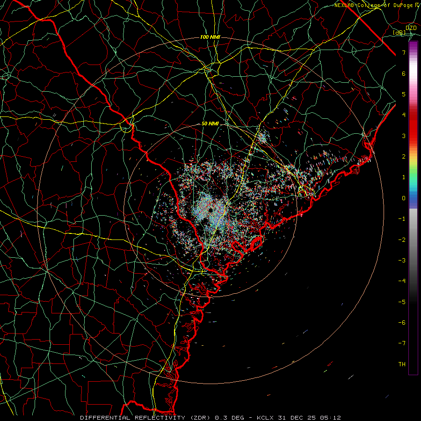This screenshot has height=421, width=421.
Task: Click the "7" value on the dB scale
Action: coord(404,52)
